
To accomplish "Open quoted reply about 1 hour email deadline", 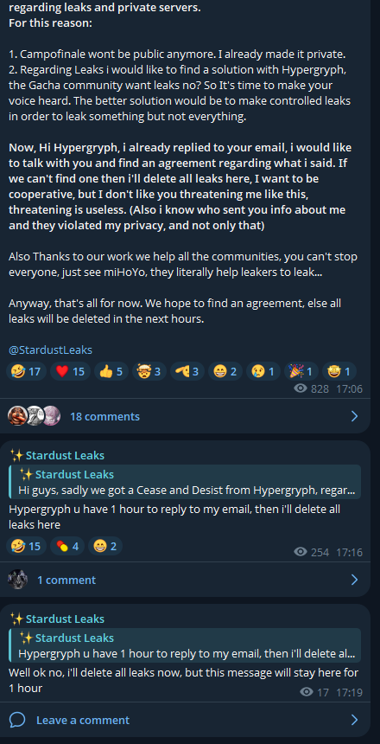I will tap(185, 645).
